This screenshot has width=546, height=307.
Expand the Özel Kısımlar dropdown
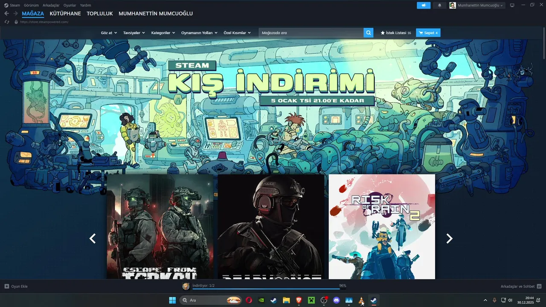click(x=237, y=33)
